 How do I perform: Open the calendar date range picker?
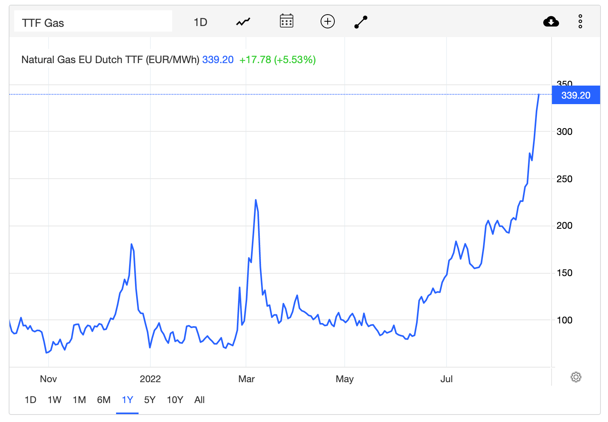(287, 21)
